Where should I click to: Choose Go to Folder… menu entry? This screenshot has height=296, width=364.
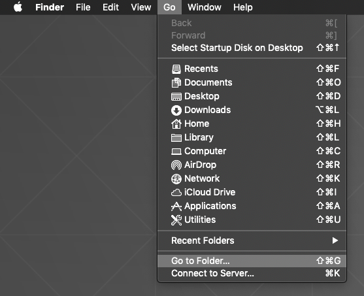click(252, 261)
